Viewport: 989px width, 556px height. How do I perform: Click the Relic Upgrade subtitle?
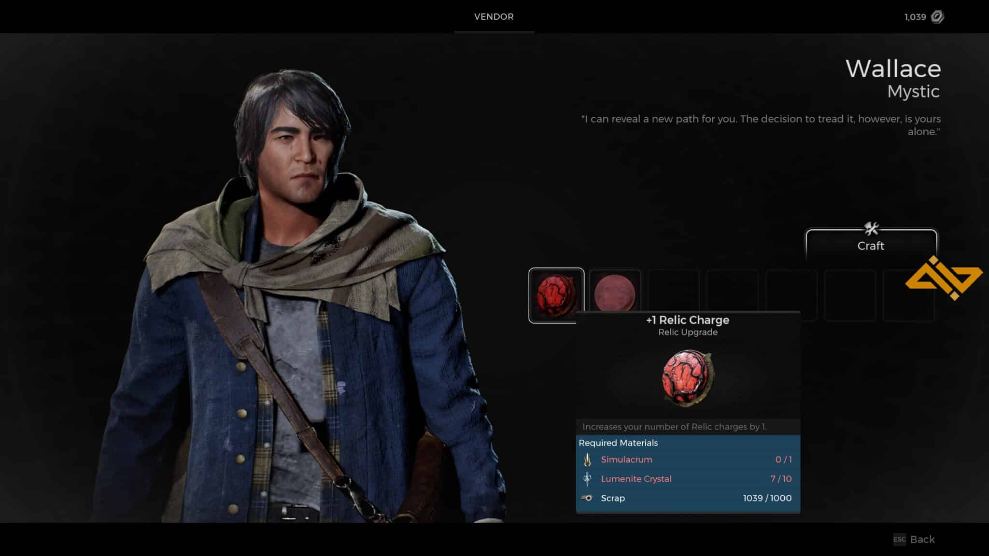[688, 332]
